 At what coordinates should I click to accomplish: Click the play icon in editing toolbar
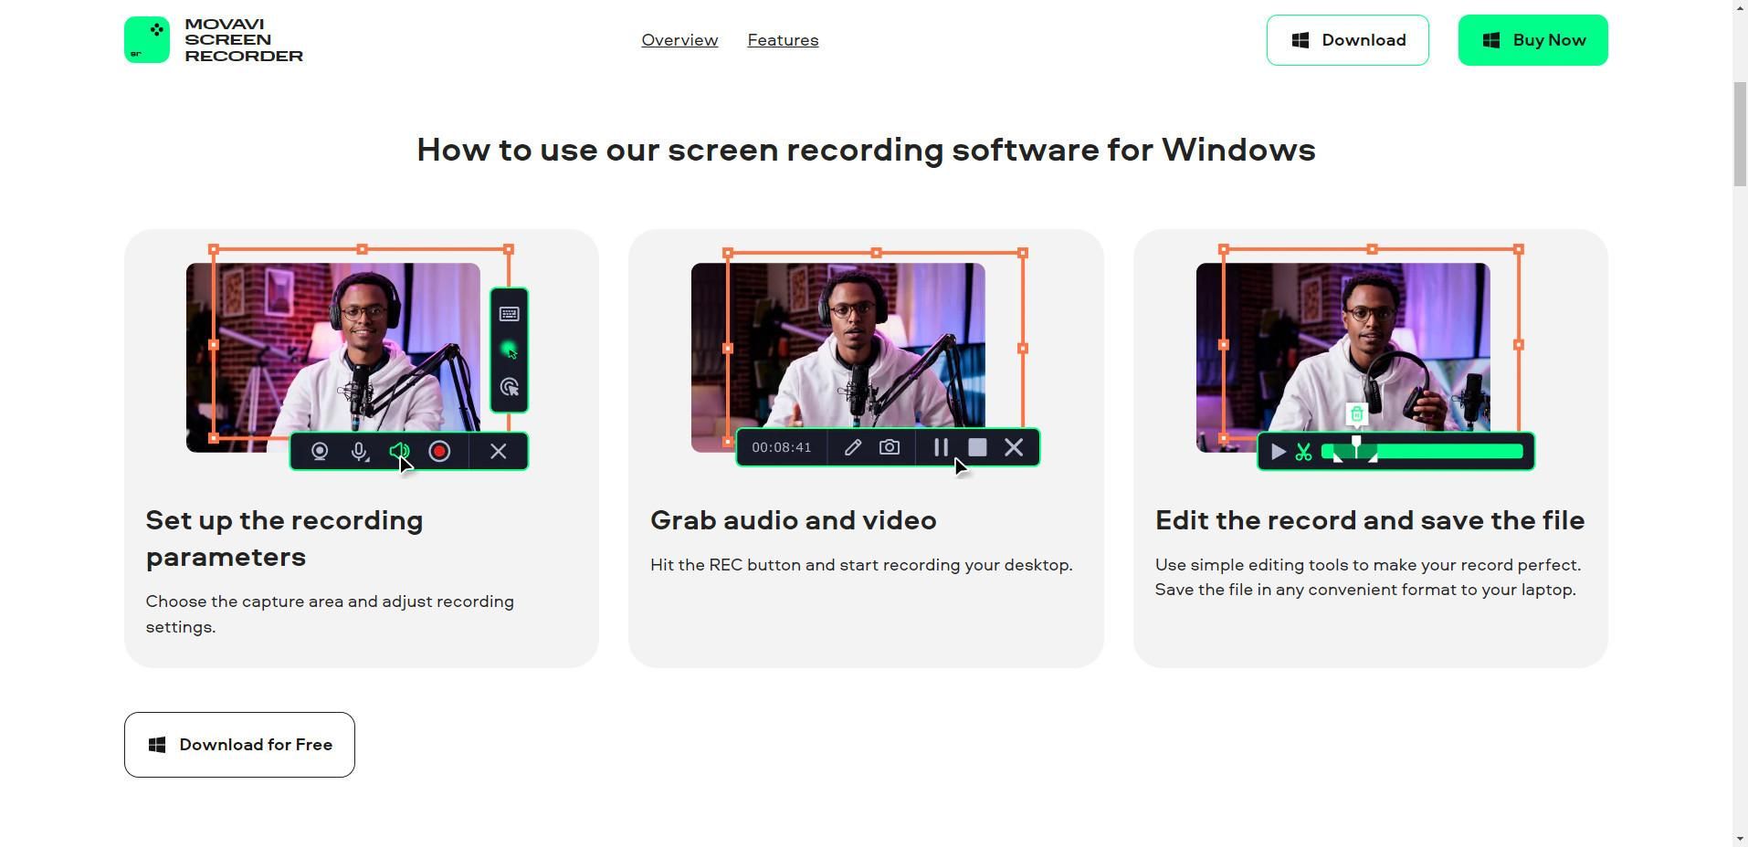[x=1279, y=452]
